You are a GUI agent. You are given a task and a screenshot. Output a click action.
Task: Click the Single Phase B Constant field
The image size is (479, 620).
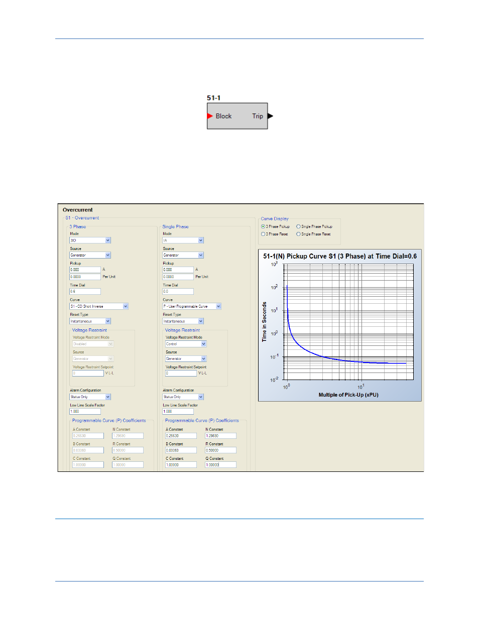(x=181, y=450)
